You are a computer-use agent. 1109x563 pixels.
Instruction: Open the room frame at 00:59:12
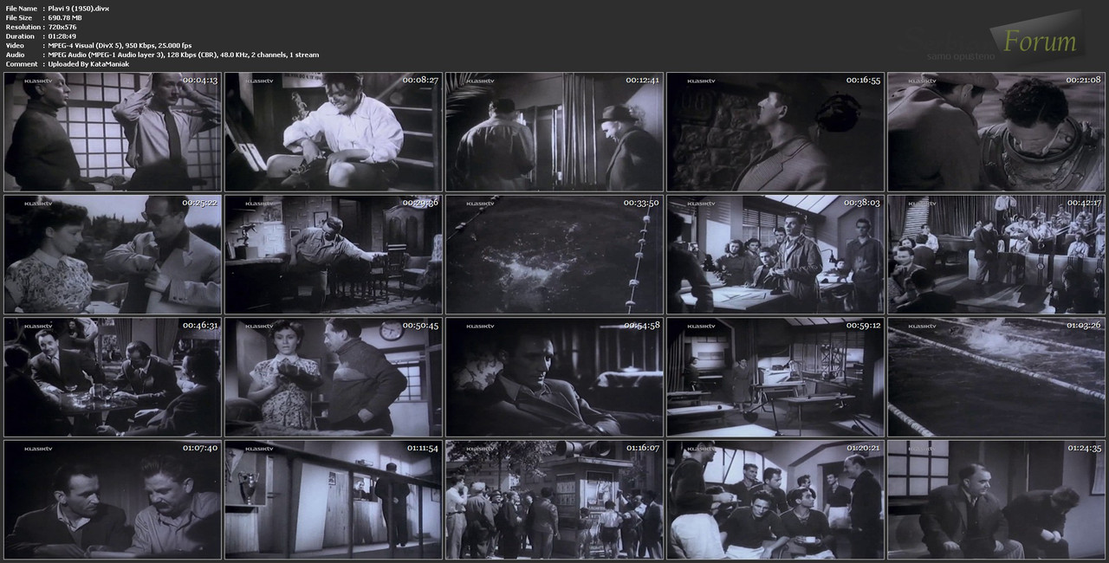pyautogui.click(x=775, y=377)
